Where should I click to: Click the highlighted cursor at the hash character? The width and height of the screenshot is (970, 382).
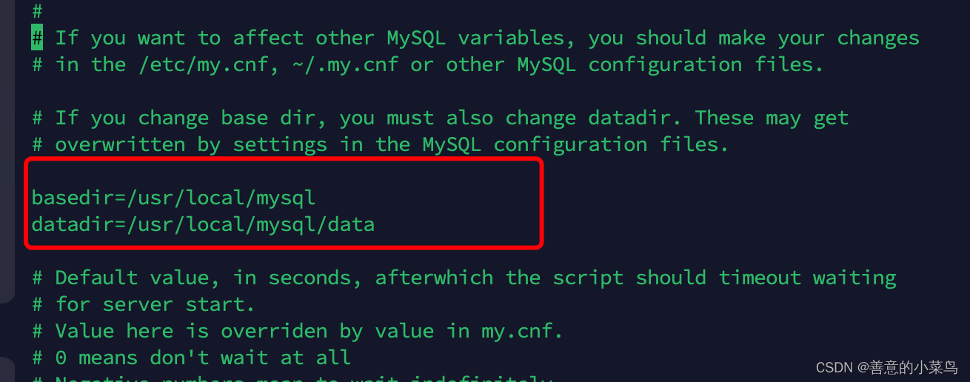[x=37, y=38]
